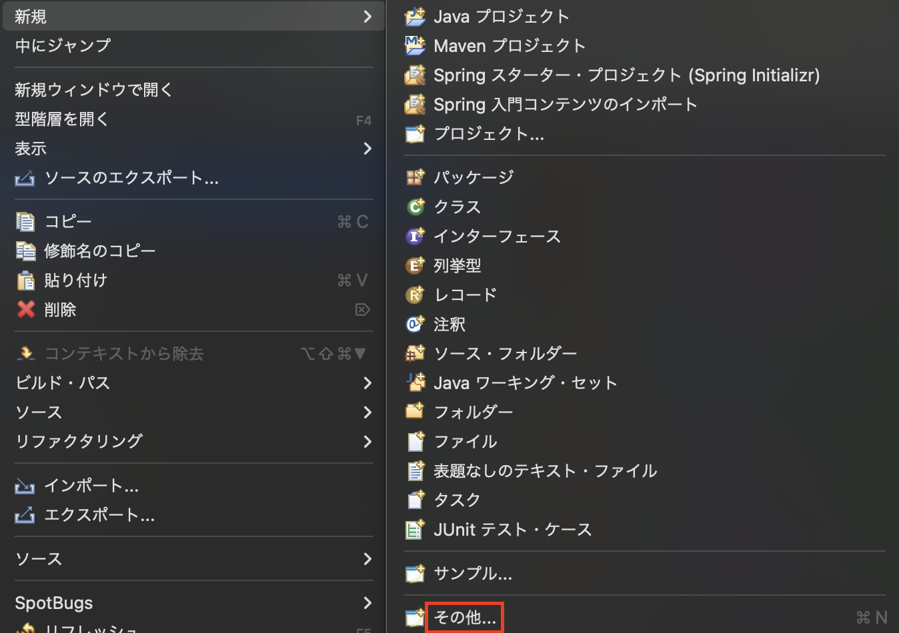Select 中にジャンプ from the menu
The height and width of the screenshot is (633, 899).
[x=63, y=45]
